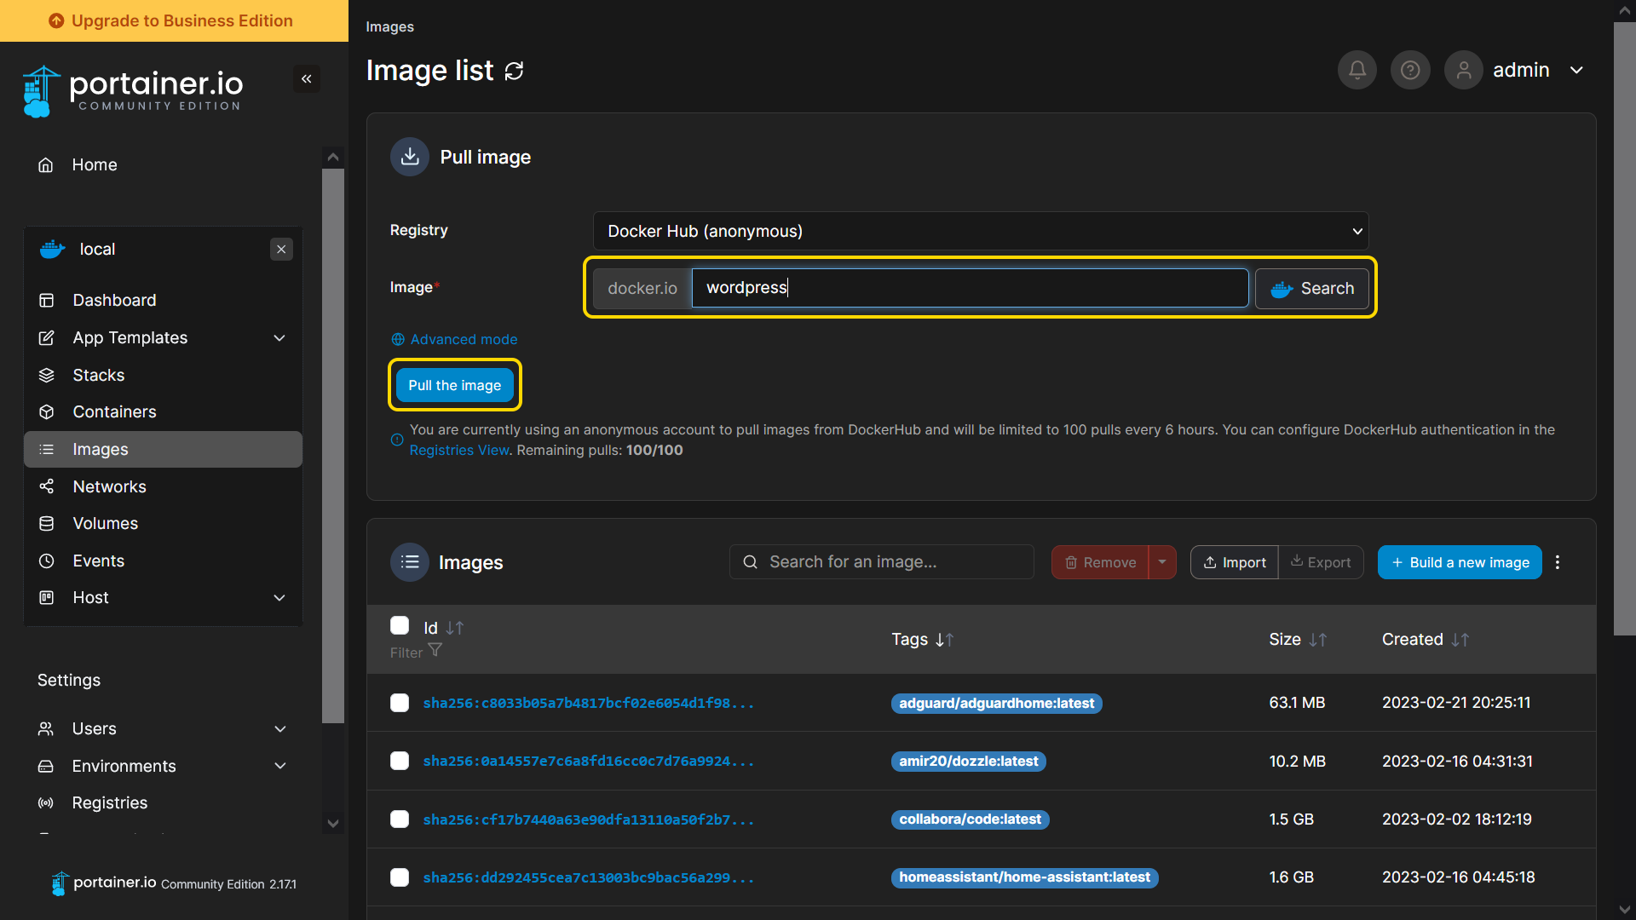Open image sha256:cf17b7440a63e90d link

tap(588, 820)
